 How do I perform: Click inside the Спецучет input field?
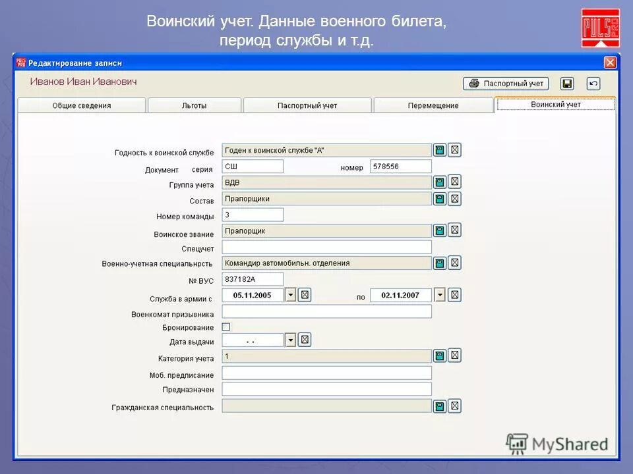[x=326, y=246]
